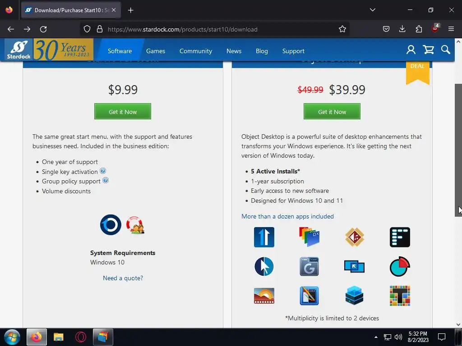This screenshot has width=462, height=346.
Task: Show help for Single key activation
Action: 103,171
